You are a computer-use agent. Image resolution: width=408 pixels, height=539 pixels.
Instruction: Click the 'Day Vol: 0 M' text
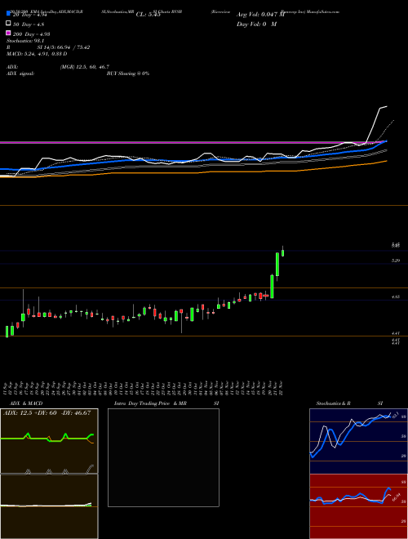point(256,24)
